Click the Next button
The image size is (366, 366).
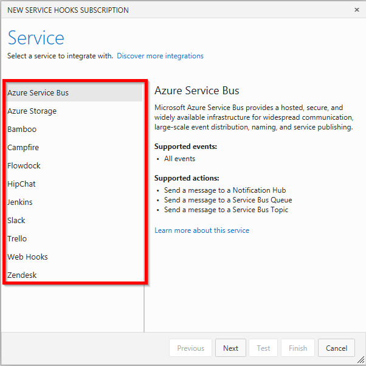pos(230,348)
